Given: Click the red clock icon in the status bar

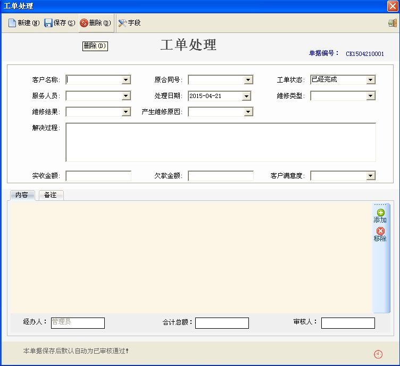Looking at the screenshot, I should (378, 354).
